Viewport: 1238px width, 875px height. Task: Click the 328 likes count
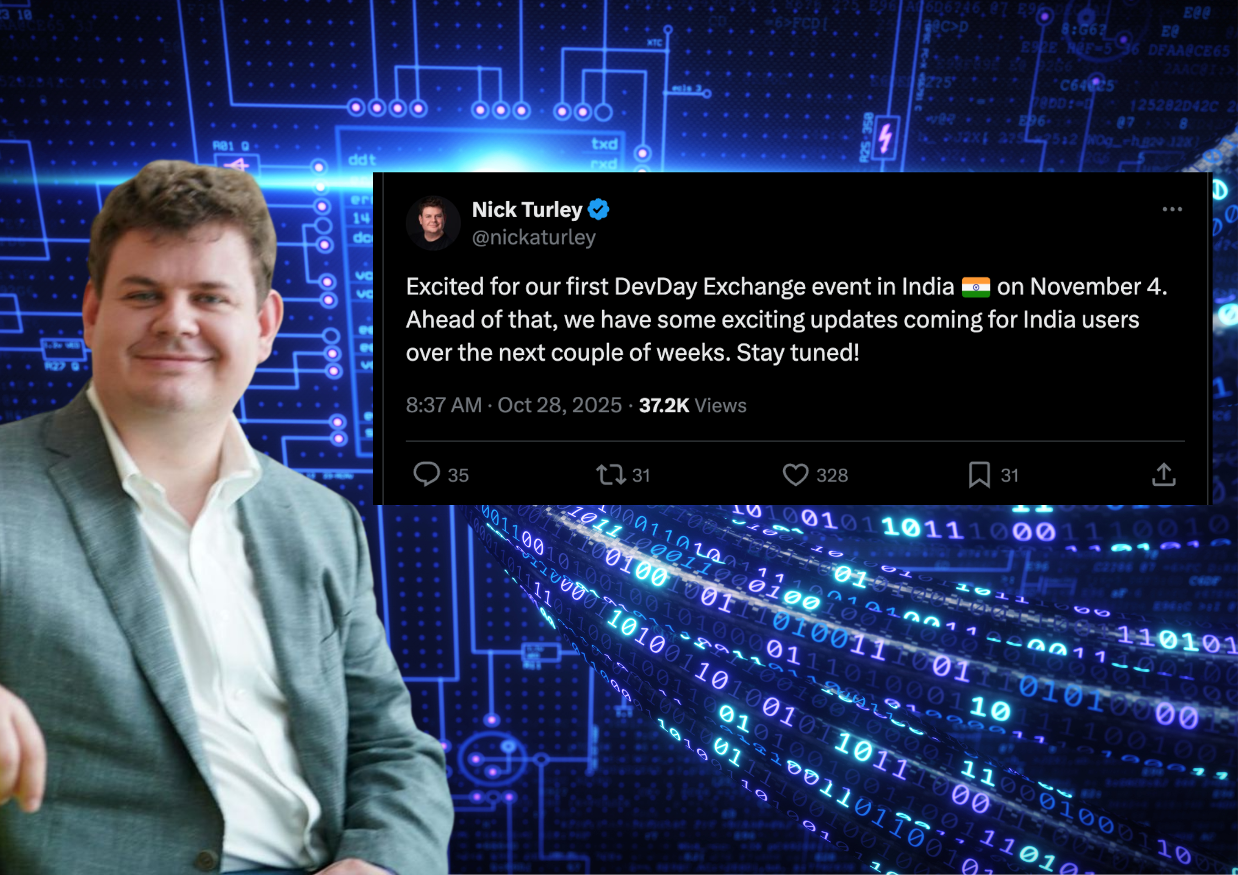[832, 475]
